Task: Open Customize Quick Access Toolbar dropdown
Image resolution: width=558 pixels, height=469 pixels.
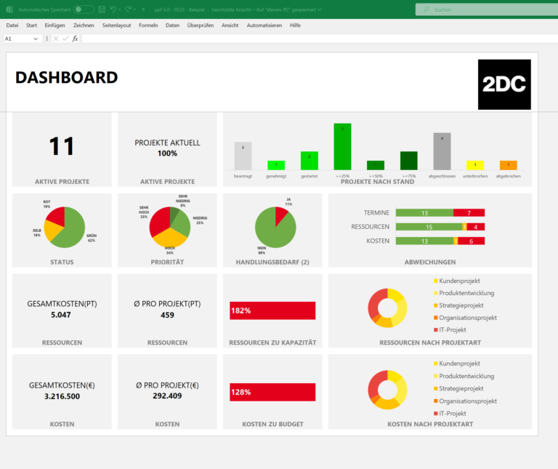Action: point(143,9)
